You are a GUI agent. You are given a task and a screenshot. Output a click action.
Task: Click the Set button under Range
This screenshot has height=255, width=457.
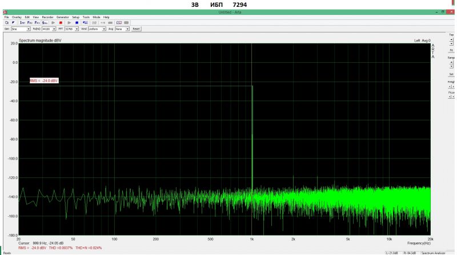(451, 74)
